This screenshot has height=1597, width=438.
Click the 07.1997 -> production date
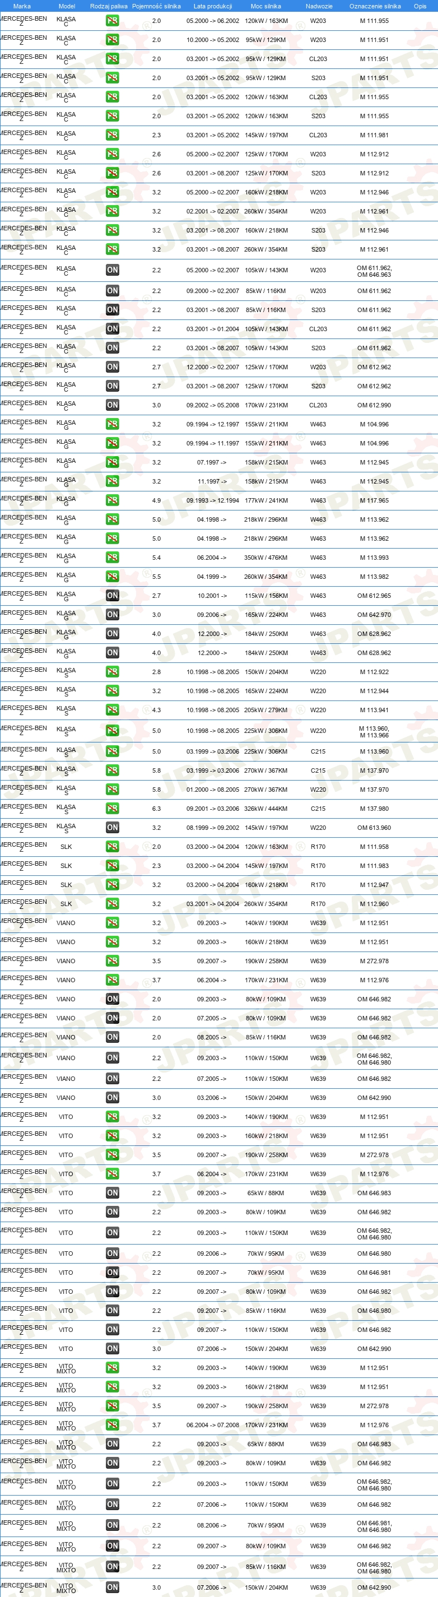point(212,462)
